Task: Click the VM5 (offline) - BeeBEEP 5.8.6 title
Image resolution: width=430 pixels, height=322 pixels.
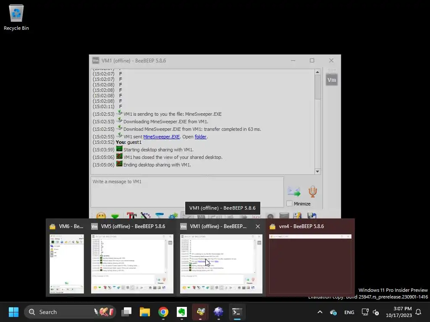Action: click(133, 226)
